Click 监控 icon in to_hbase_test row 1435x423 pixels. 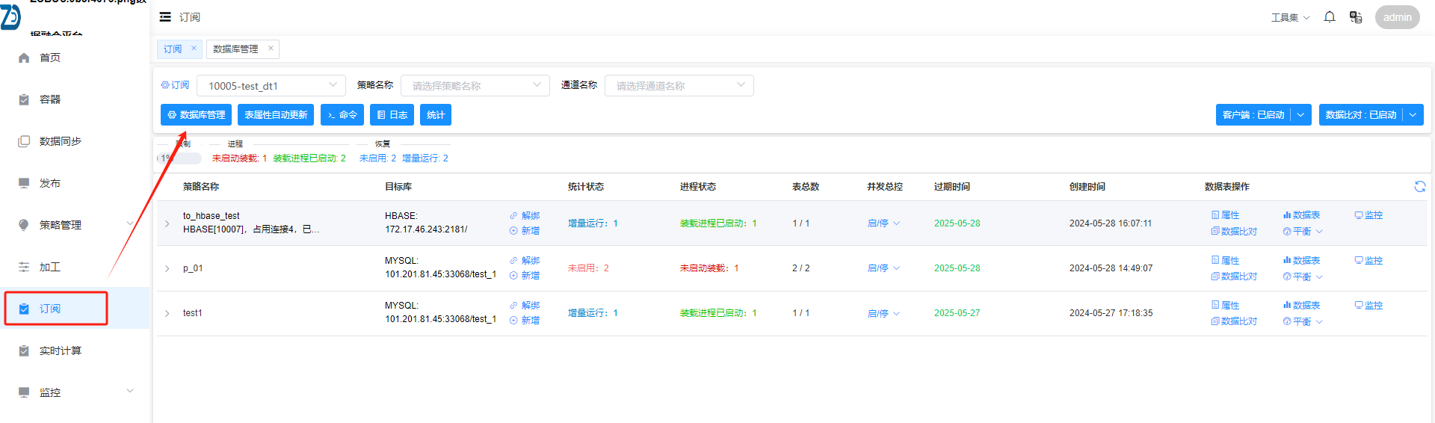click(1368, 215)
